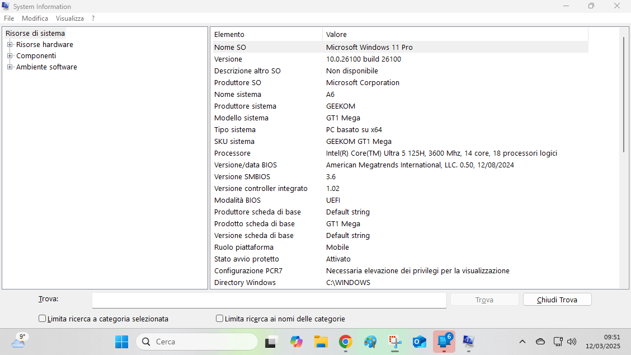Click the System Information title bar icon

tap(6, 6)
